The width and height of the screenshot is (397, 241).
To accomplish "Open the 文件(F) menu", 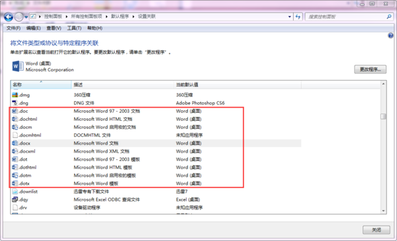I will pyautogui.click(x=13, y=28).
